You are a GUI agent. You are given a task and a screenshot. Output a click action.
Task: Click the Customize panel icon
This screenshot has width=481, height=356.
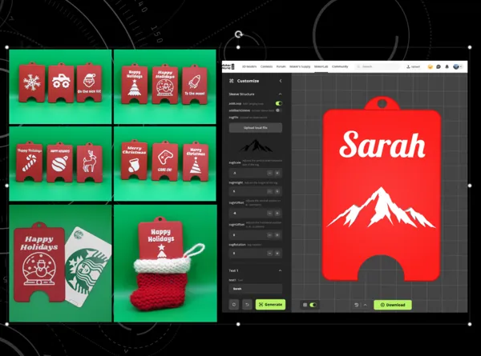click(x=232, y=81)
